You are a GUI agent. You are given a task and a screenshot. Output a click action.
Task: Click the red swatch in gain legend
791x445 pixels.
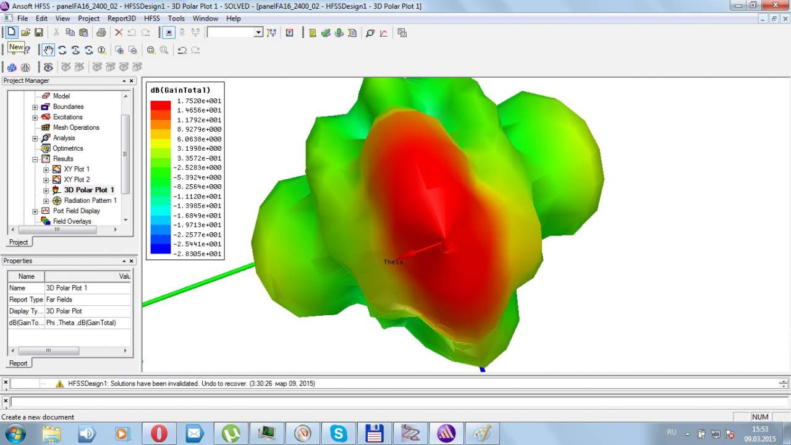(161, 105)
